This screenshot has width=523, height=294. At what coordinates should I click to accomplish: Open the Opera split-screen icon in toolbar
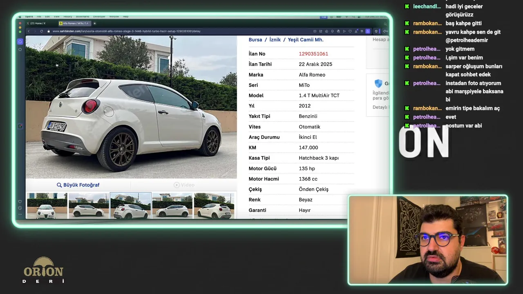coord(315,31)
